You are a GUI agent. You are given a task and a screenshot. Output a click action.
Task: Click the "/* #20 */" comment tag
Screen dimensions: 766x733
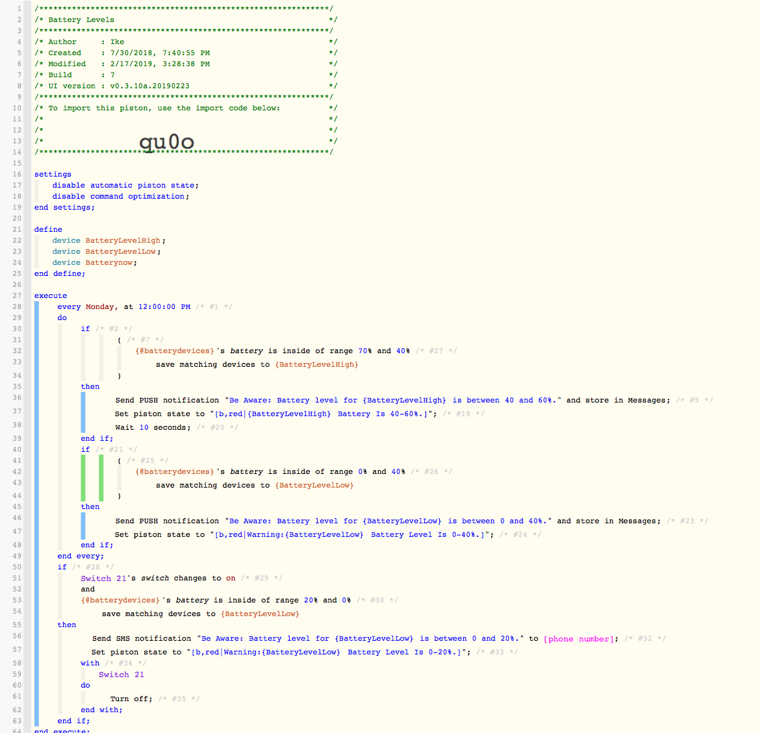click(x=218, y=427)
